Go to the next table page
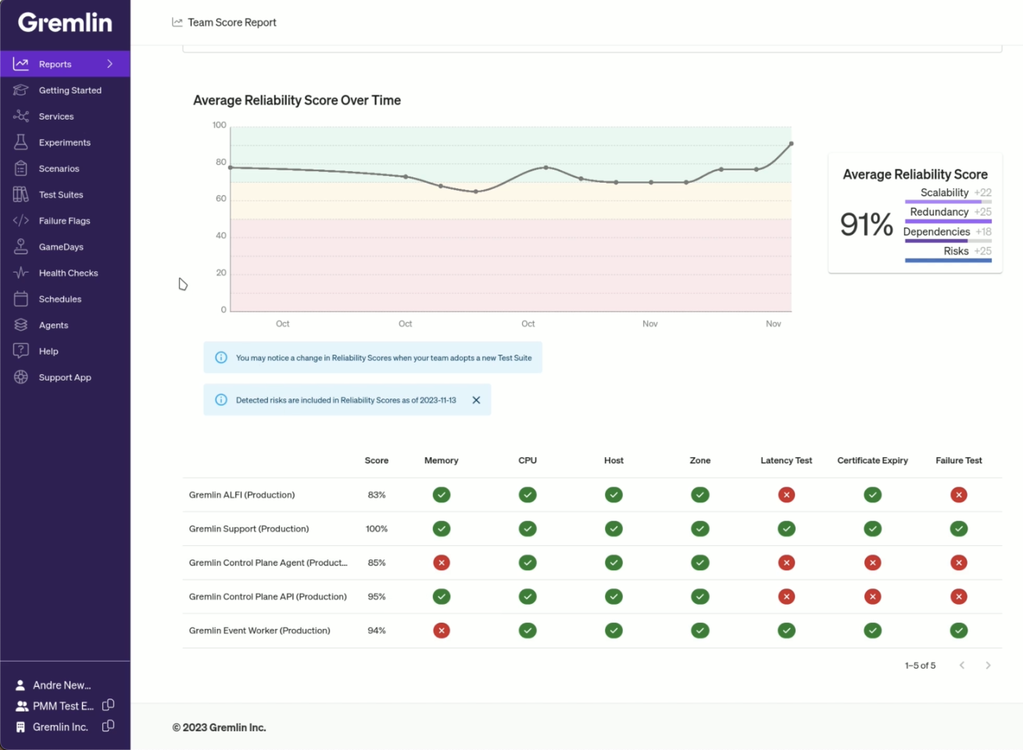The width and height of the screenshot is (1023, 750). tap(988, 665)
